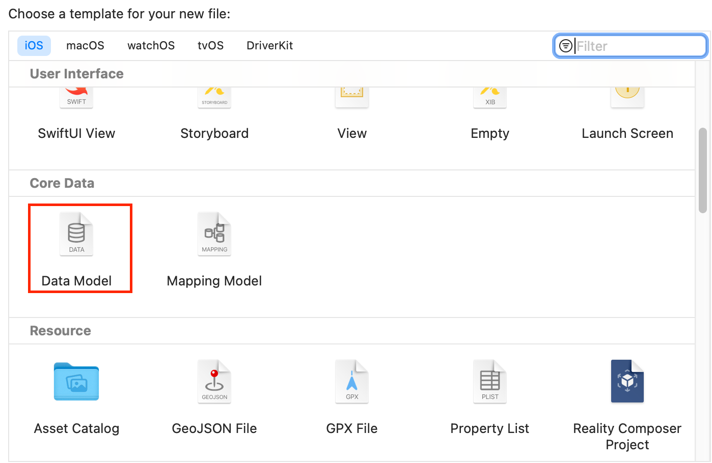Click the Property List label
The height and width of the screenshot is (463, 712).
(490, 428)
